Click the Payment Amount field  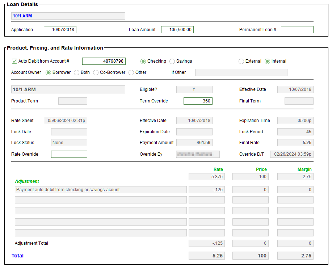[x=194, y=143]
